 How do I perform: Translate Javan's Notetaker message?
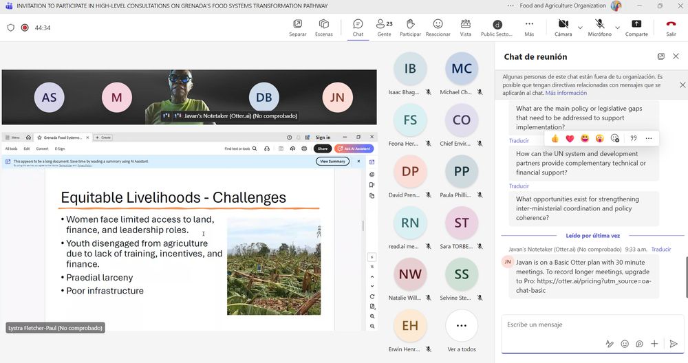coord(660,249)
